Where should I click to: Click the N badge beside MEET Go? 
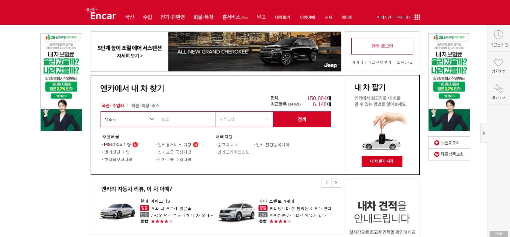tap(135, 145)
